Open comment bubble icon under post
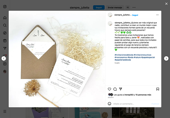 pyautogui.click(x=115, y=89)
